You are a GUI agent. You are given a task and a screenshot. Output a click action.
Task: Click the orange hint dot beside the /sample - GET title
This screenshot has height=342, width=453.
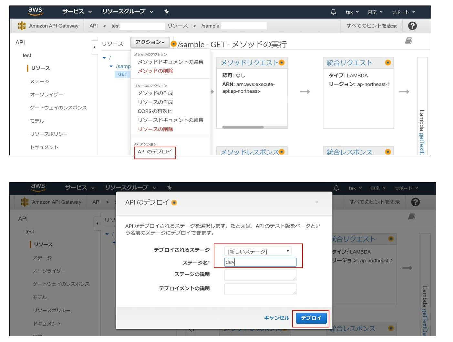tap(173, 44)
